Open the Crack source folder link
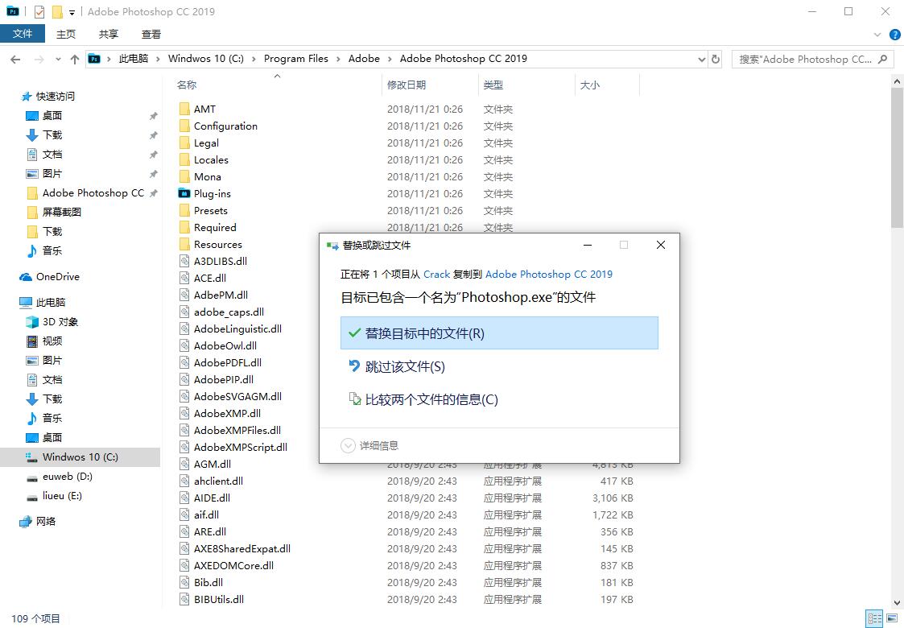This screenshot has height=628, width=904. tap(436, 274)
